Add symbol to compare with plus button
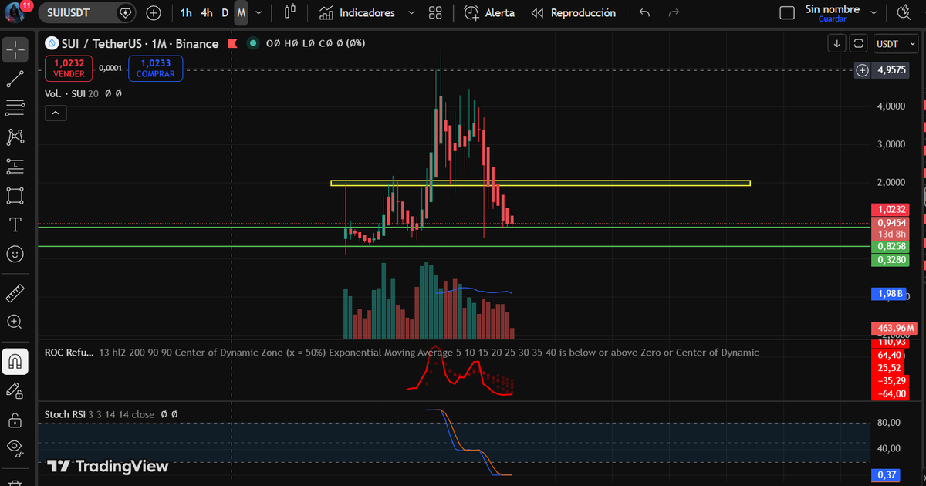The width and height of the screenshot is (926, 486). (x=154, y=13)
